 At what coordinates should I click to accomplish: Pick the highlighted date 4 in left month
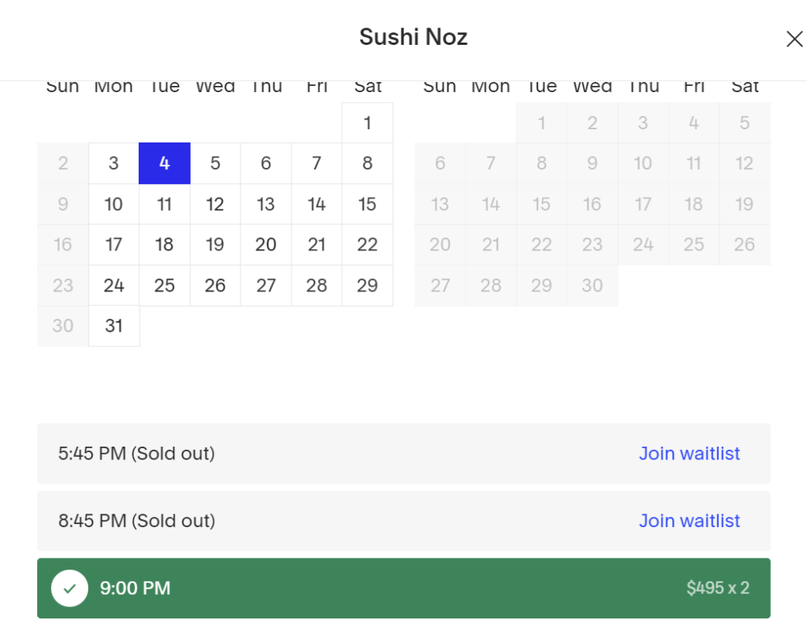point(165,163)
